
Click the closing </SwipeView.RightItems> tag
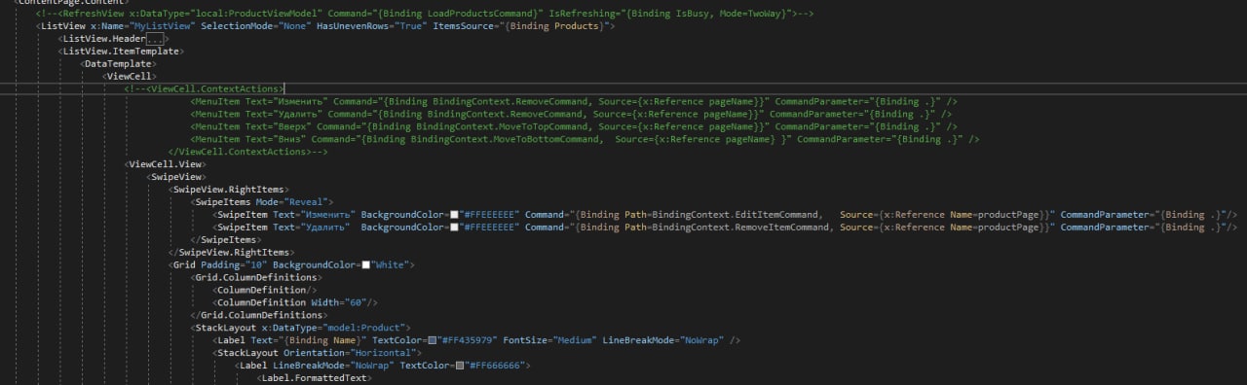[232, 252]
